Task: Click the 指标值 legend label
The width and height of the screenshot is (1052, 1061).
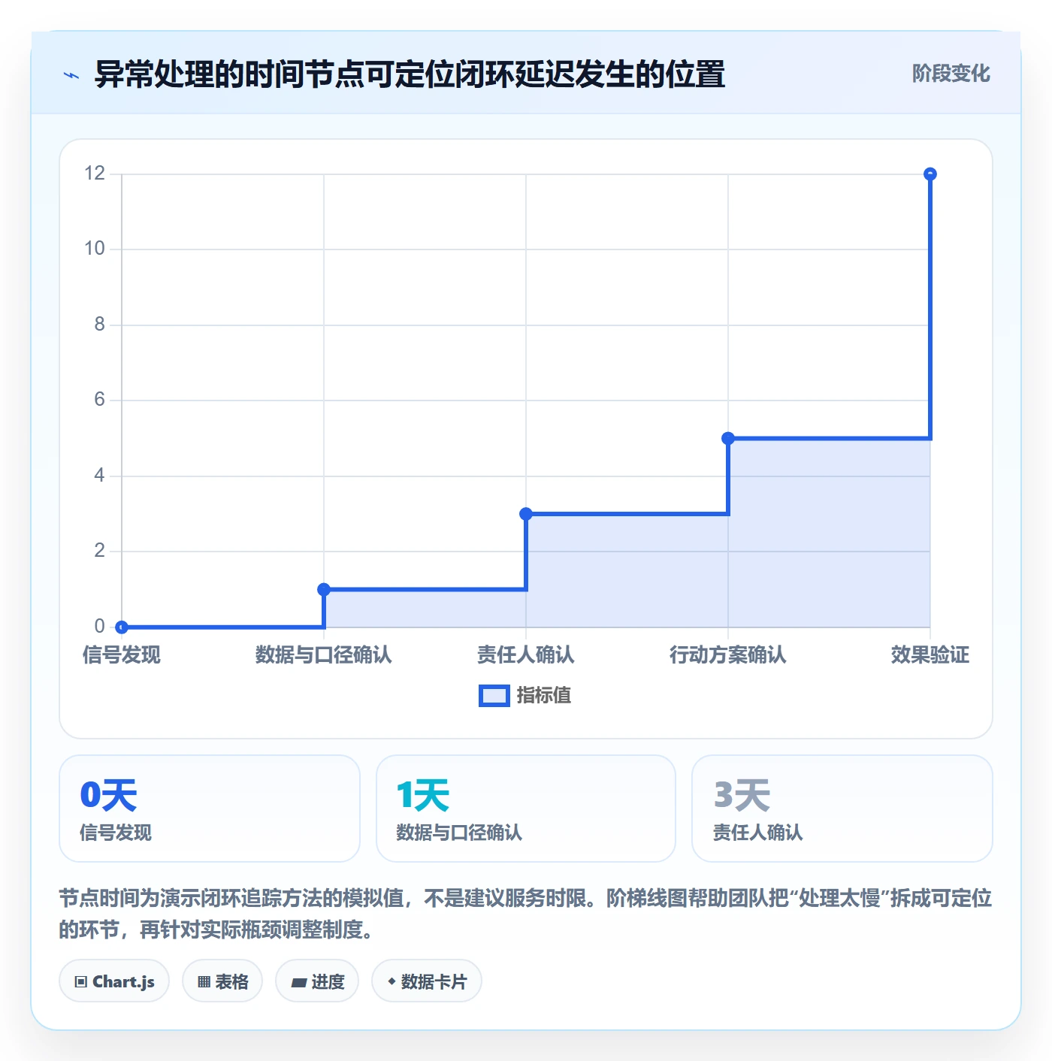Action: coord(543,696)
